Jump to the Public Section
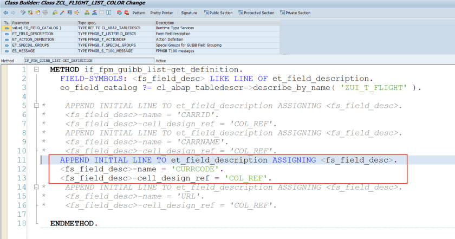The image size is (455, 239). click(x=218, y=12)
